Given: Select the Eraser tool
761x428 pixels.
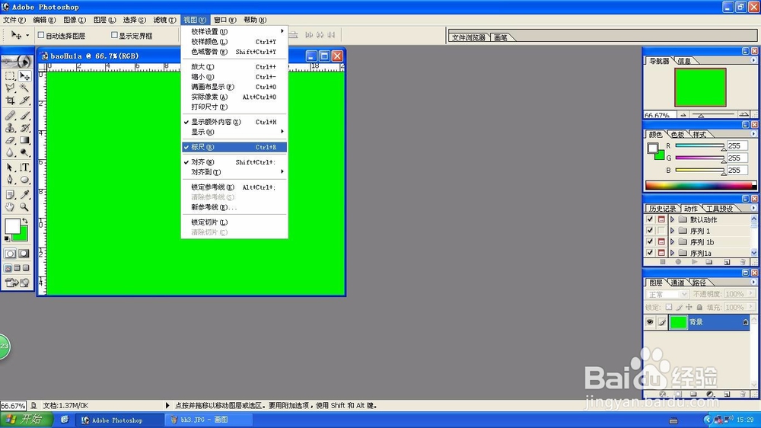Looking at the screenshot, I should pos(10,140).
